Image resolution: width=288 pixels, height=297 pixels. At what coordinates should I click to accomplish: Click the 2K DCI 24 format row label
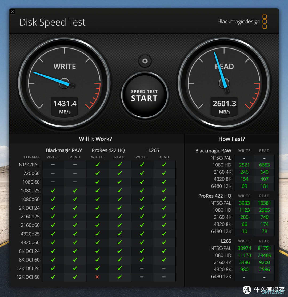29,208
